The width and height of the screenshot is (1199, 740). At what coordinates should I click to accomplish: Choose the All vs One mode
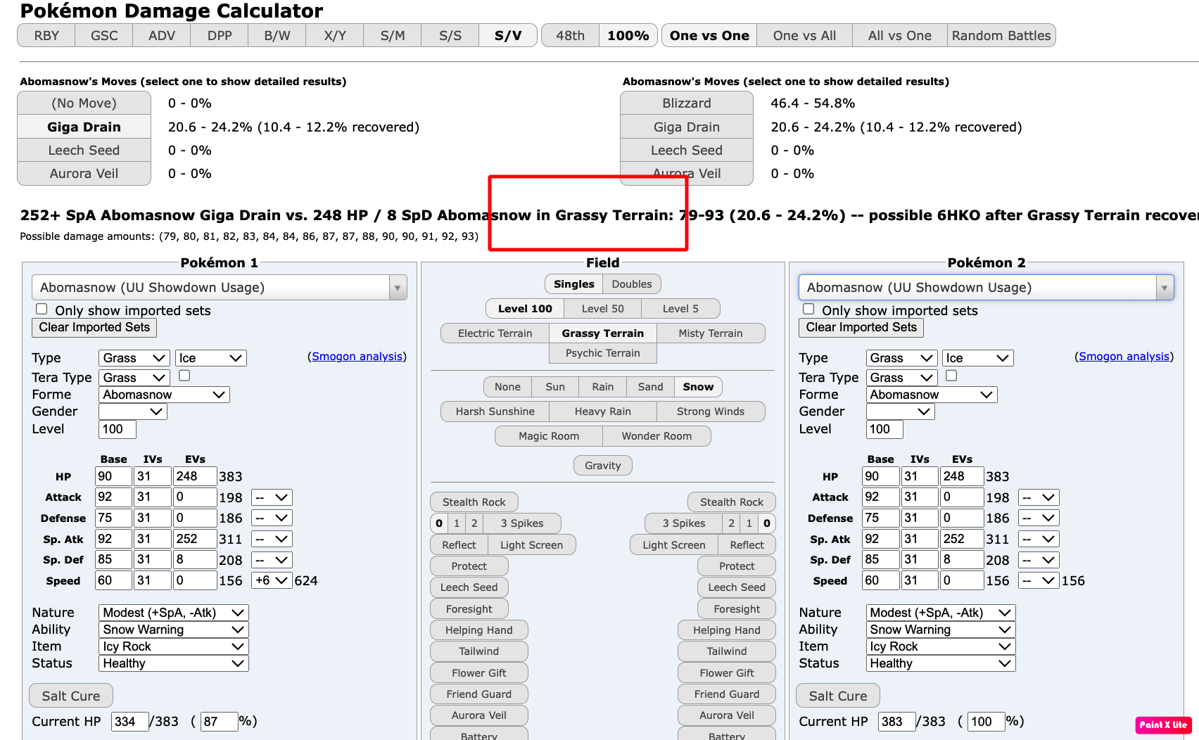[899, 35]
